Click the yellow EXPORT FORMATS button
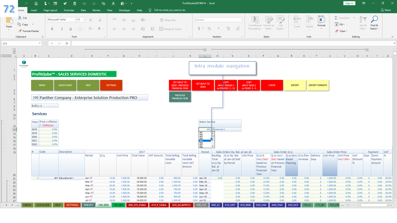The height and width of the screenshot is (223, 397). pos(318,85)
